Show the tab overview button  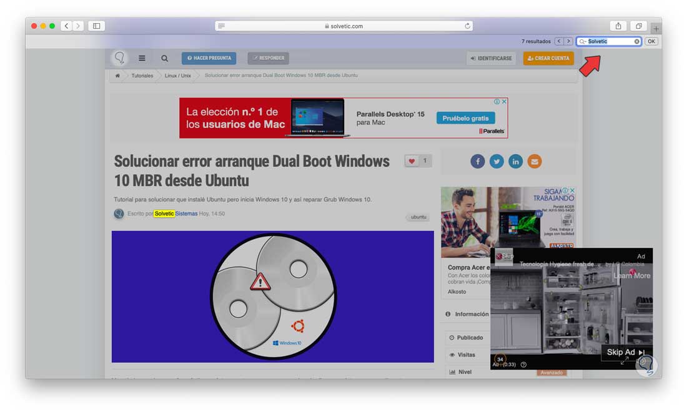click(x=639, y=26)
